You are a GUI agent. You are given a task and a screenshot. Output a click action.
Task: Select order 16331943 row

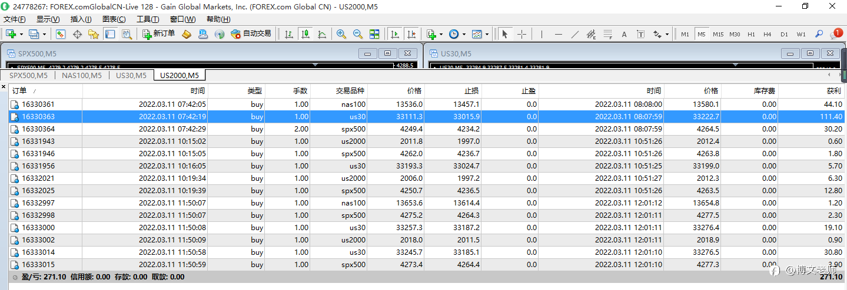click(x=38, y=141)
